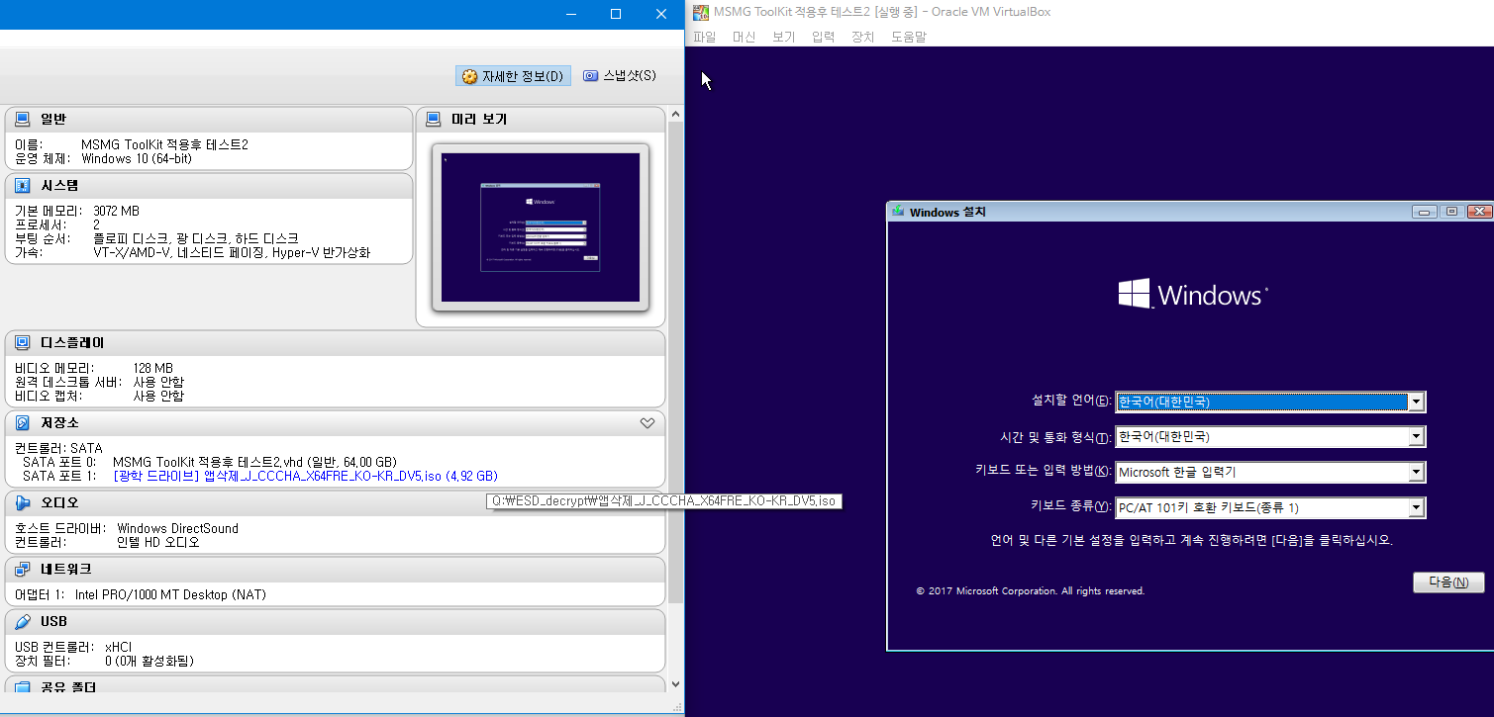The width and height of the screenshot is (1494, 717).
Task: Click the System (시스템) section chip icon
Action: pyautogui.click(x=22, y=185)
